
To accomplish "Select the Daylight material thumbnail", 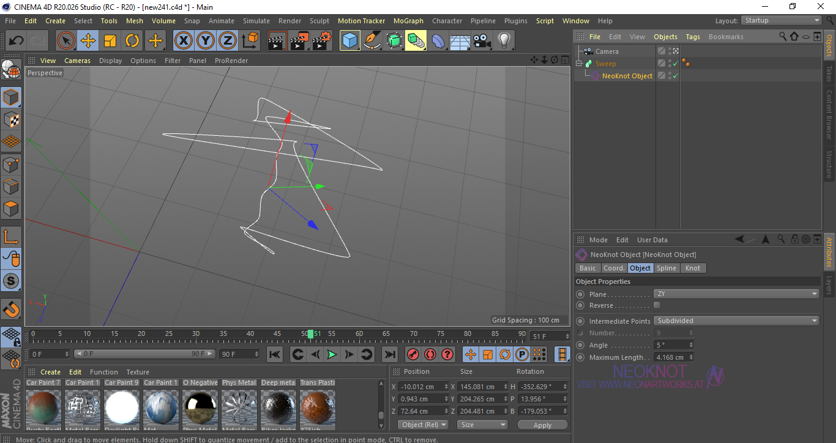I will click(122, 406).
